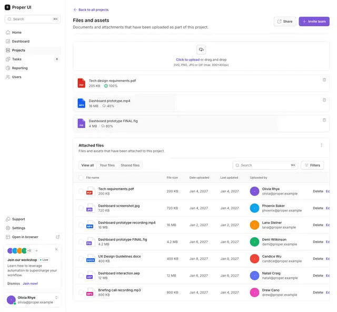
Task: Open the Home page icon in sidebar
Action: [8, 33]
